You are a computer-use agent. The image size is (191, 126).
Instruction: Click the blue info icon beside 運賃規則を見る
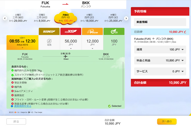point(12,106)
